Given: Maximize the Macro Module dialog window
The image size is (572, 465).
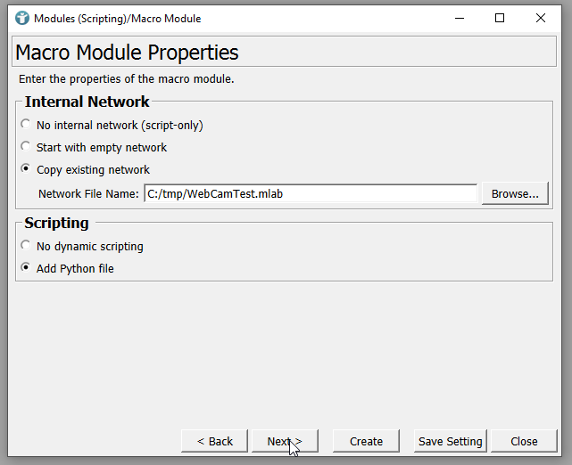Looking at the screenshot, I should click(x=500, y=18).
